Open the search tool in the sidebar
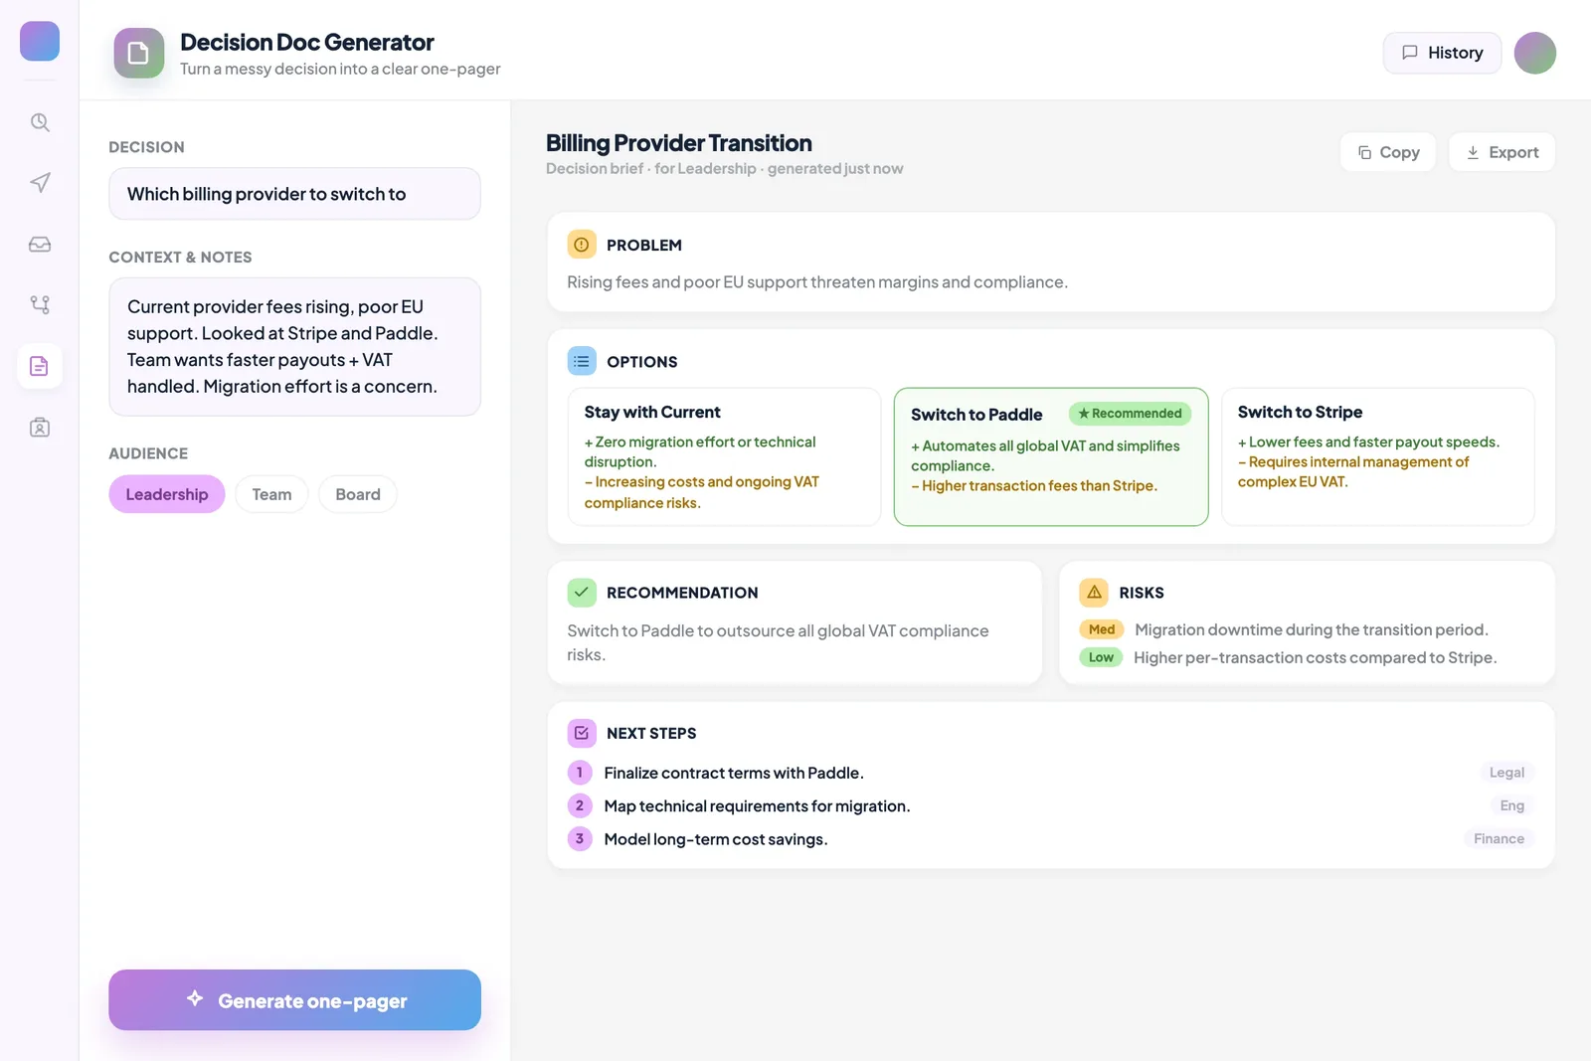This screenshot has height=1061, width=1591. pos(40,122)
